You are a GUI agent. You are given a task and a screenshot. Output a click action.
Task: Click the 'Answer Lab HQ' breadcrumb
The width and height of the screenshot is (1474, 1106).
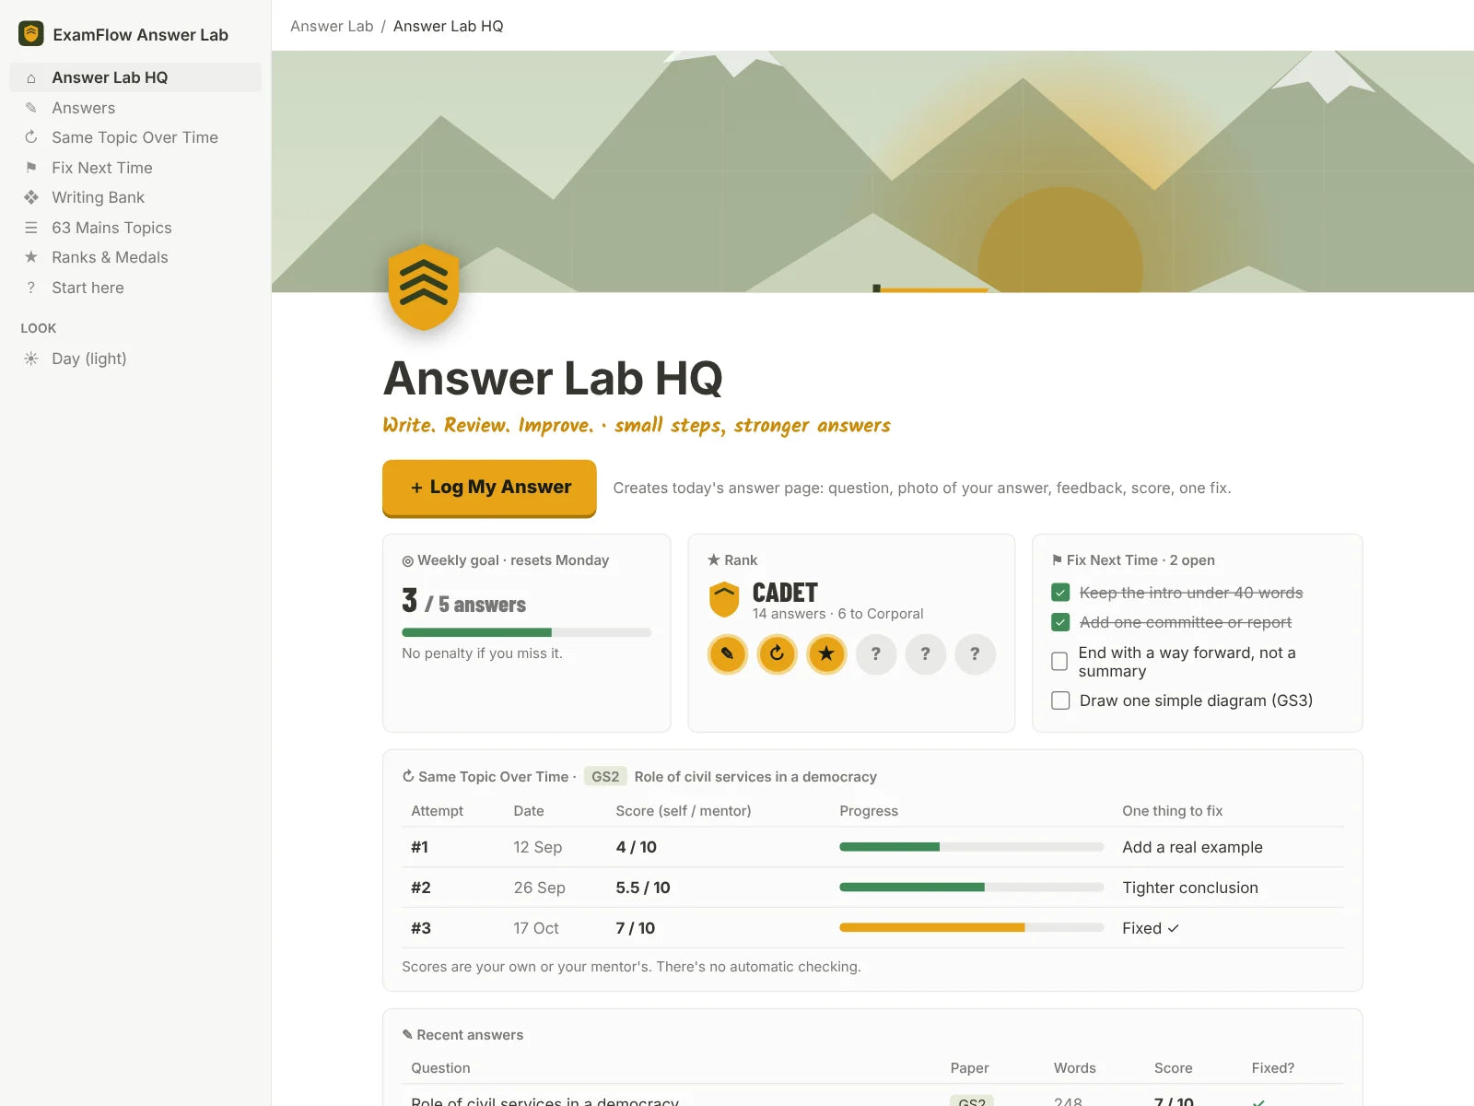pos(449,26)
